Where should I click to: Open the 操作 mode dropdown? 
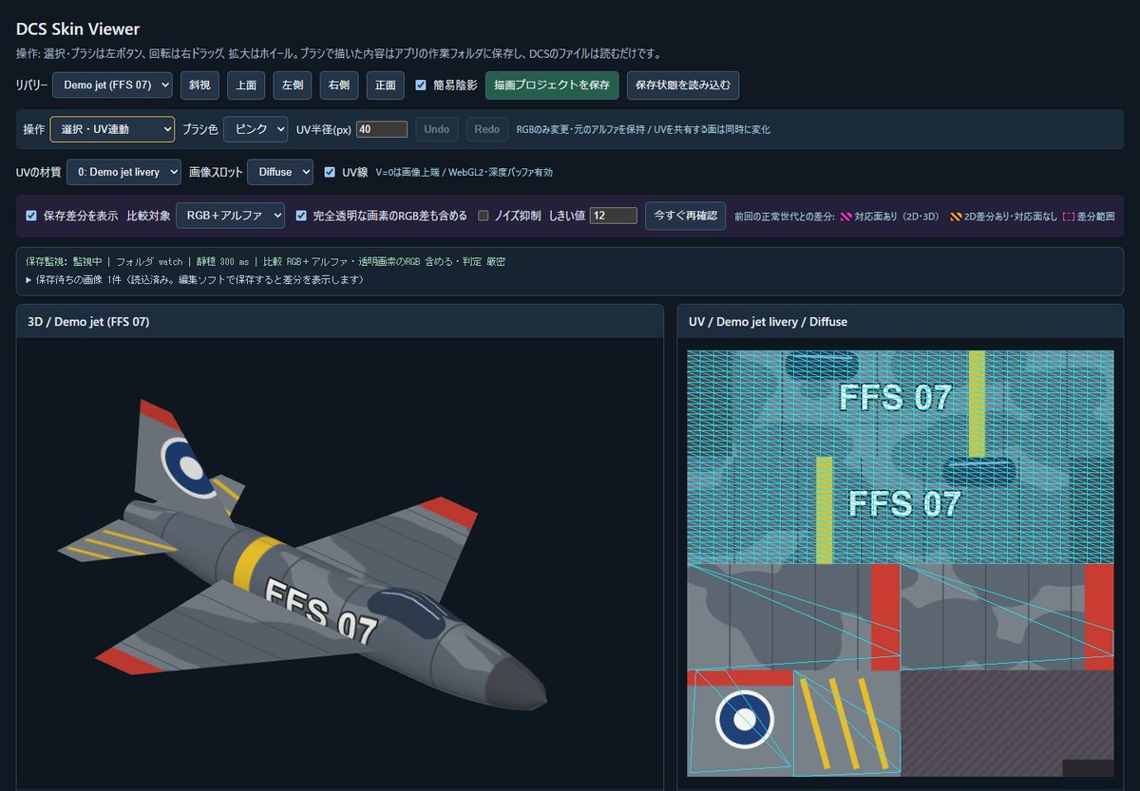coord(112,129)
